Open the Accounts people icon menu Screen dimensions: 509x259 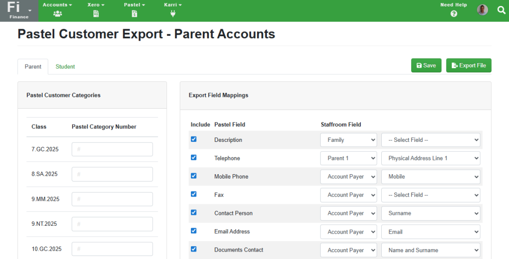click(58, 13)
